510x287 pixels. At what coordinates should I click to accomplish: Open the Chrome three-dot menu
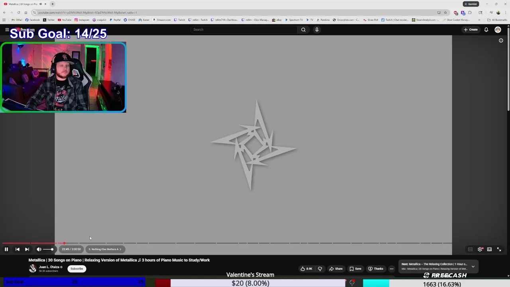pyautogui.click(x=505, y=12)
